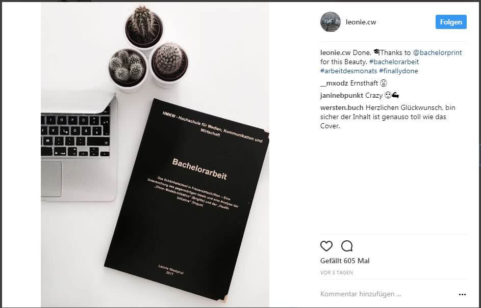This screenshot has height=308, width=481.
Task: Visit commenter __mxodz profile
Action: point(334,83)
